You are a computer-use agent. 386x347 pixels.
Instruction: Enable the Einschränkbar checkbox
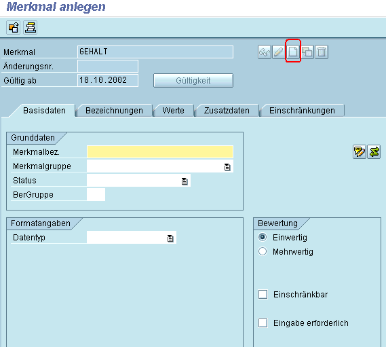(x=263, y=294)
